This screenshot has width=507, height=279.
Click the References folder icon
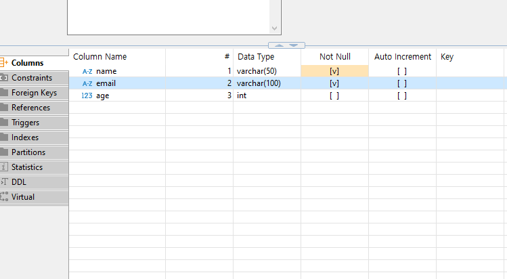click(4, 107)
